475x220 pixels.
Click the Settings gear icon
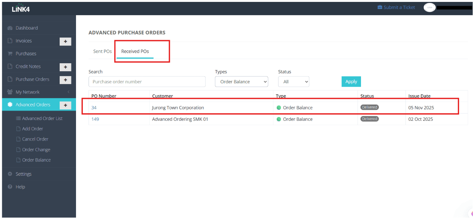click(x=10, y=174)
